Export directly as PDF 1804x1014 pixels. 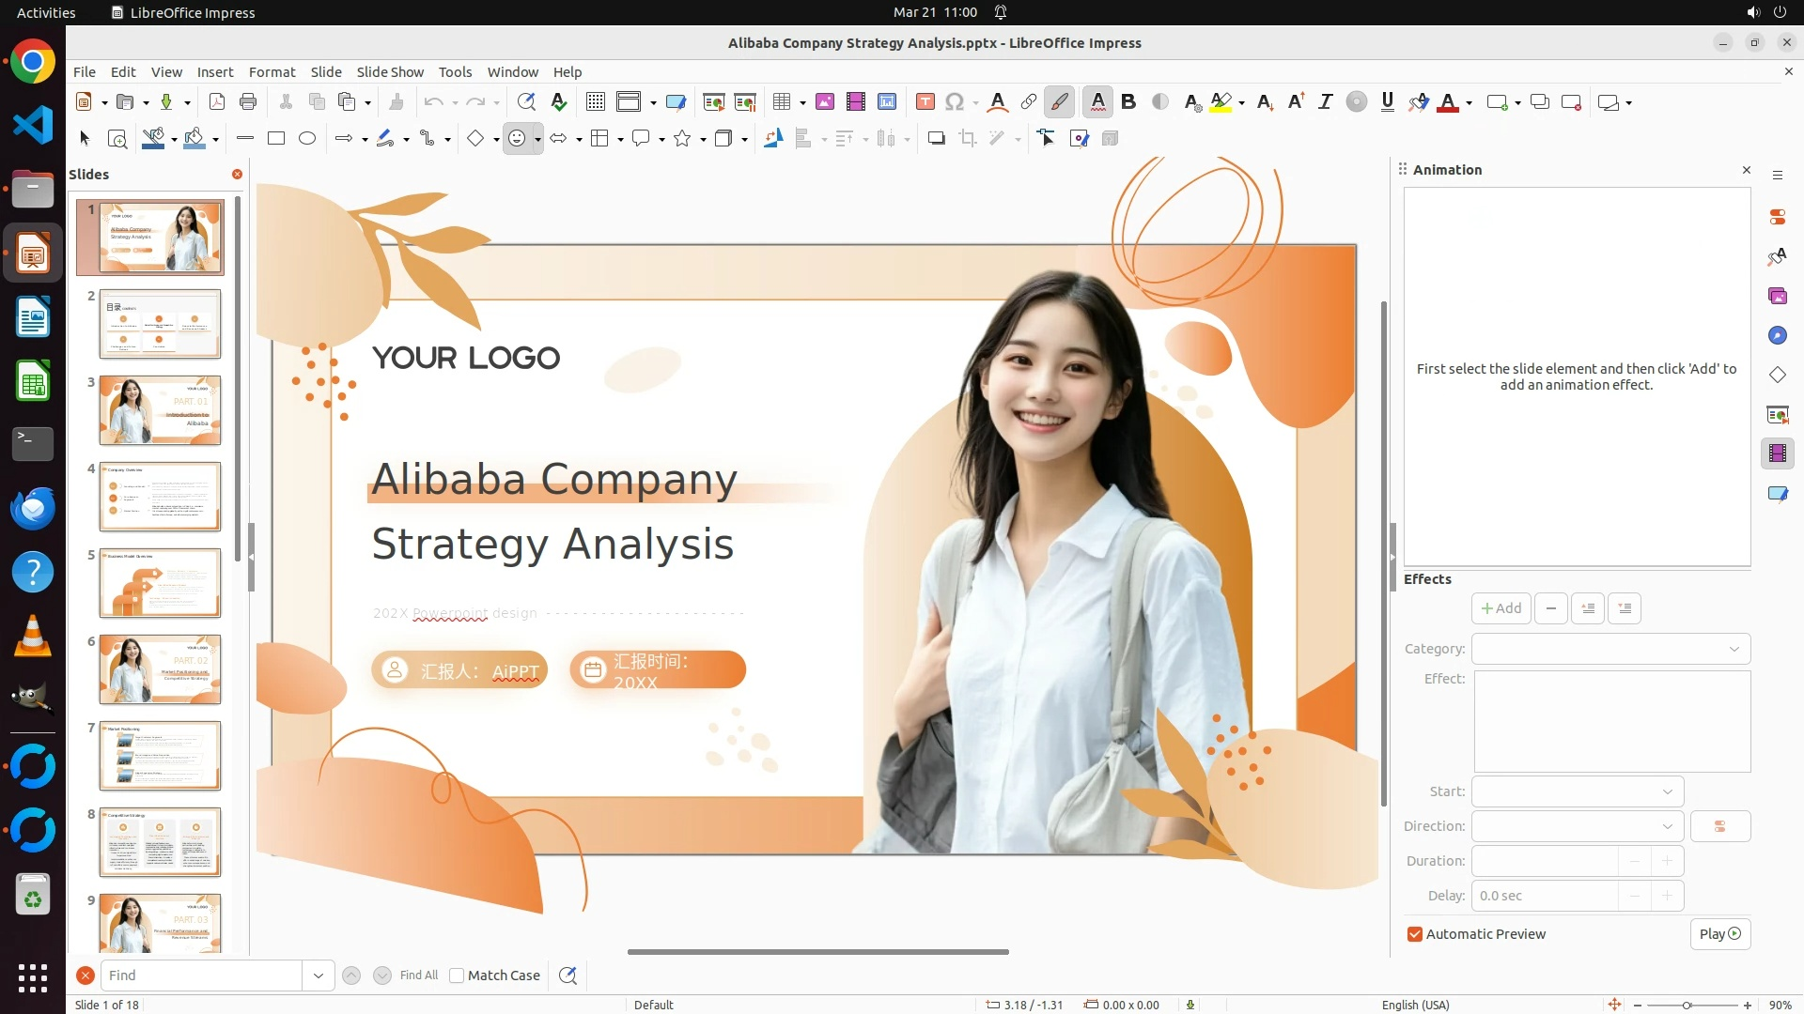217,102
